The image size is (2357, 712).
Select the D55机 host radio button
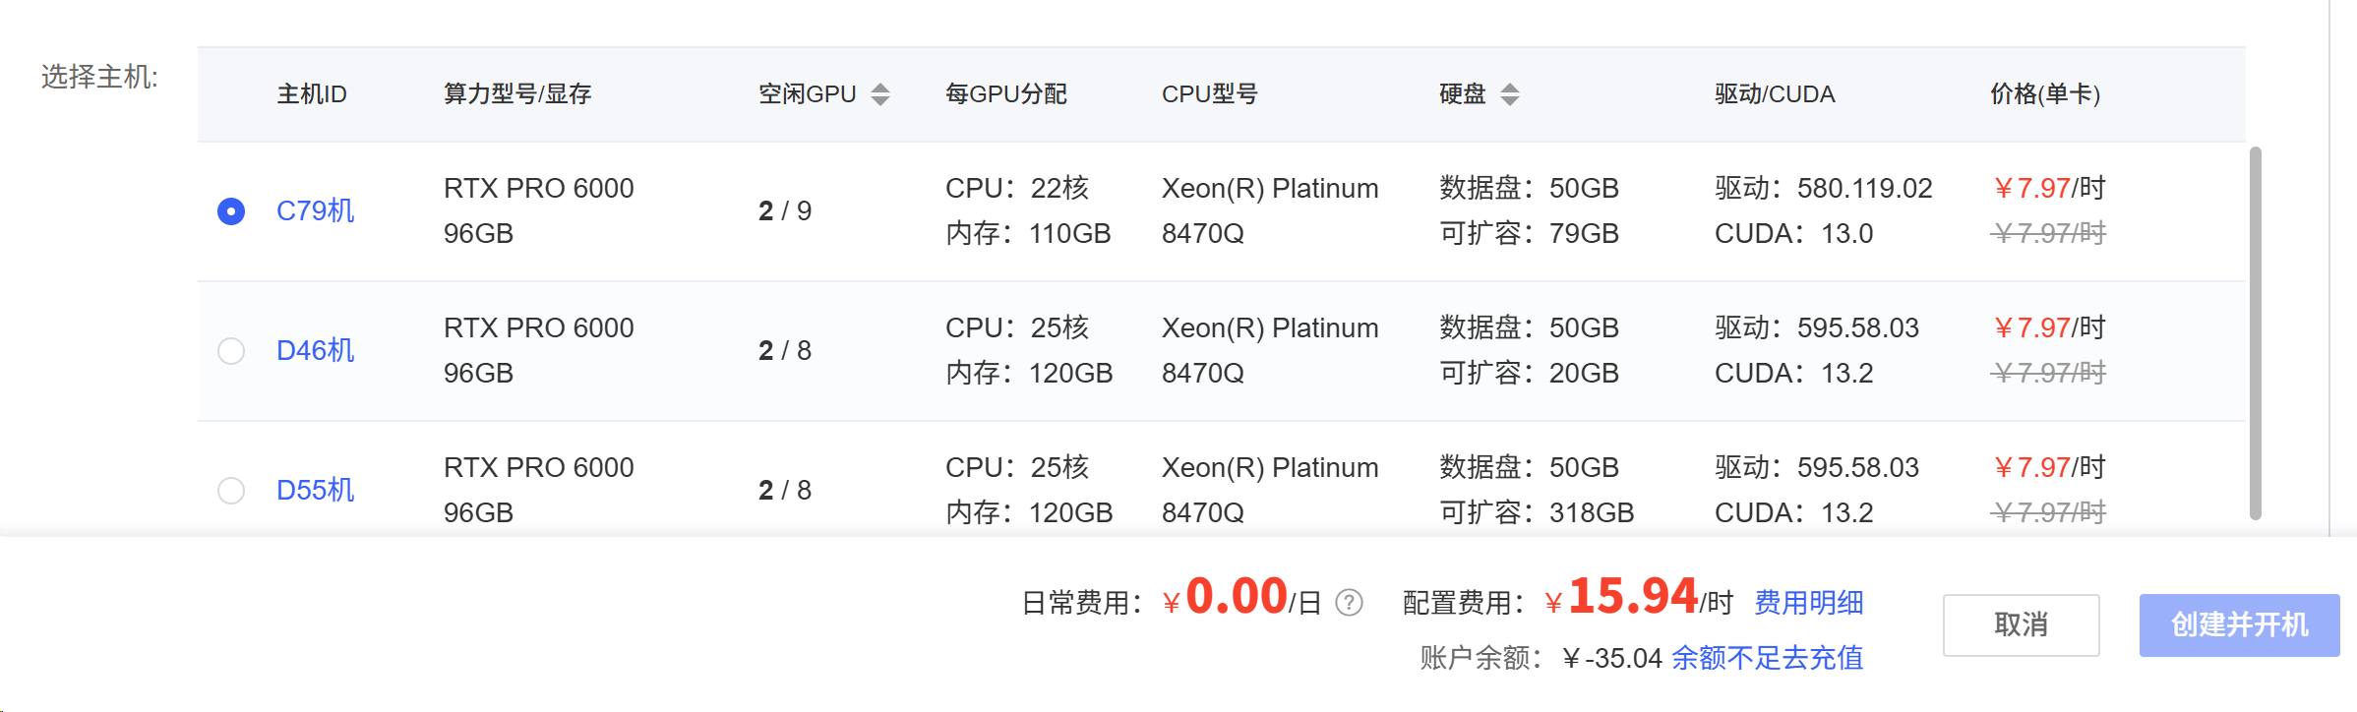pyautogui.click(x=231, y=491)
